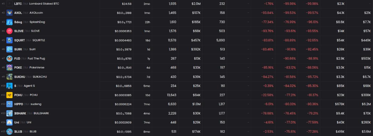This screenshot has height=136, width=373.
Task: Click SQUIRT's $457K volume value
Action: [x=196, y=40]
